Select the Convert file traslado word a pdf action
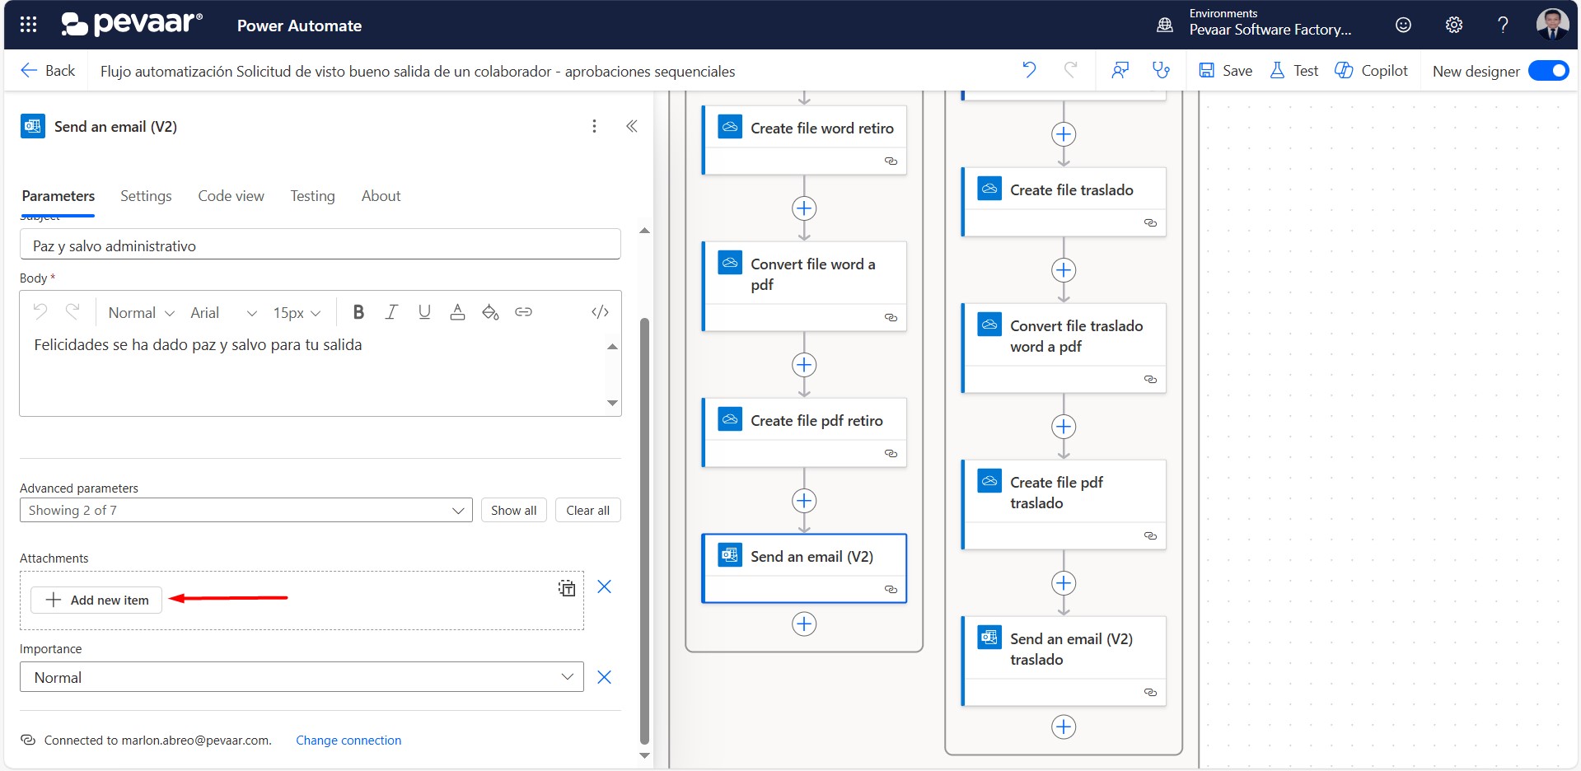1581x771 pixels. pos(1064,348)
